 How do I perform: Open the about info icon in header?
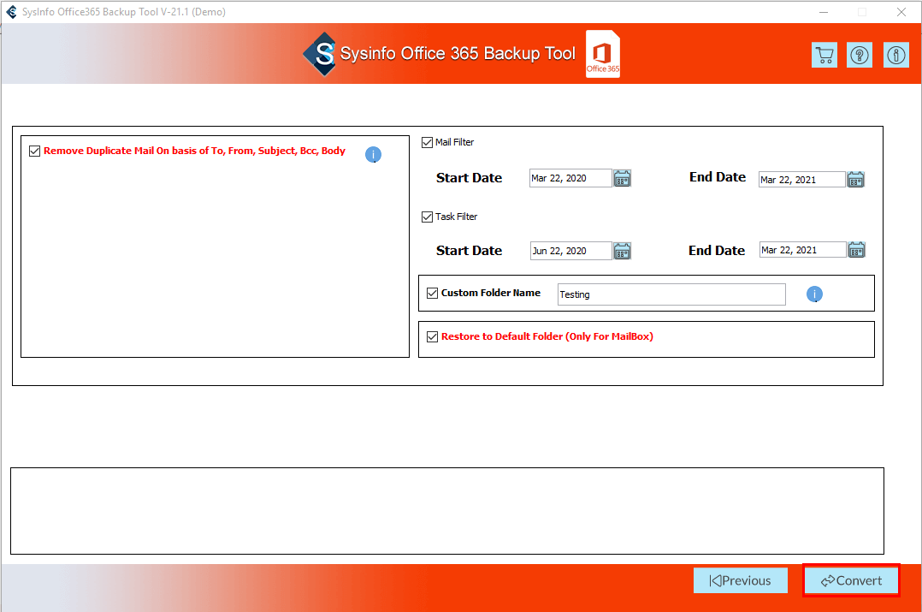click(x=895, y=55)
